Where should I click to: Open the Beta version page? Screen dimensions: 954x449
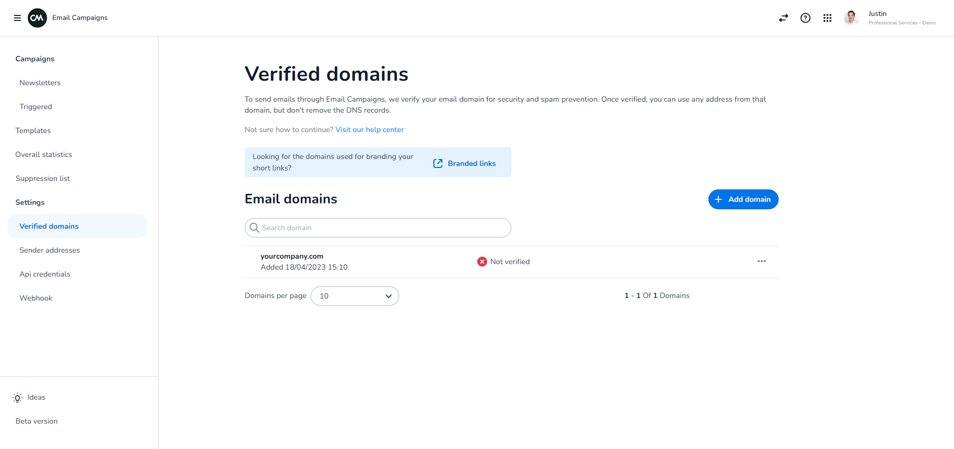click(36, 421)
